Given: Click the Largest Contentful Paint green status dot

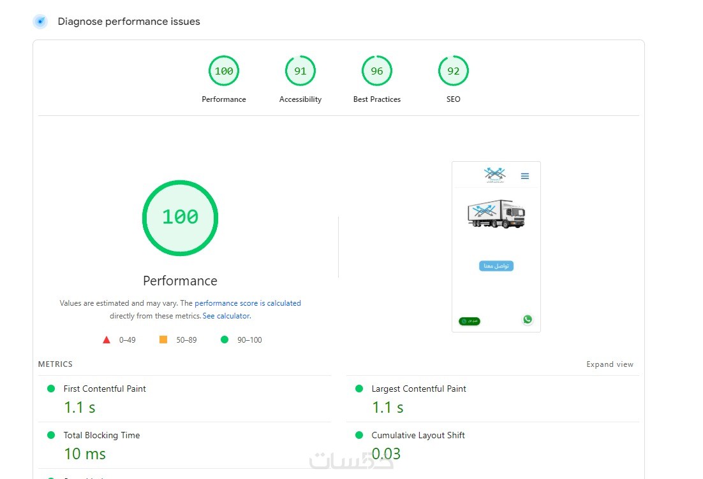Looking at the screenshot, I should tap(359, 389).
